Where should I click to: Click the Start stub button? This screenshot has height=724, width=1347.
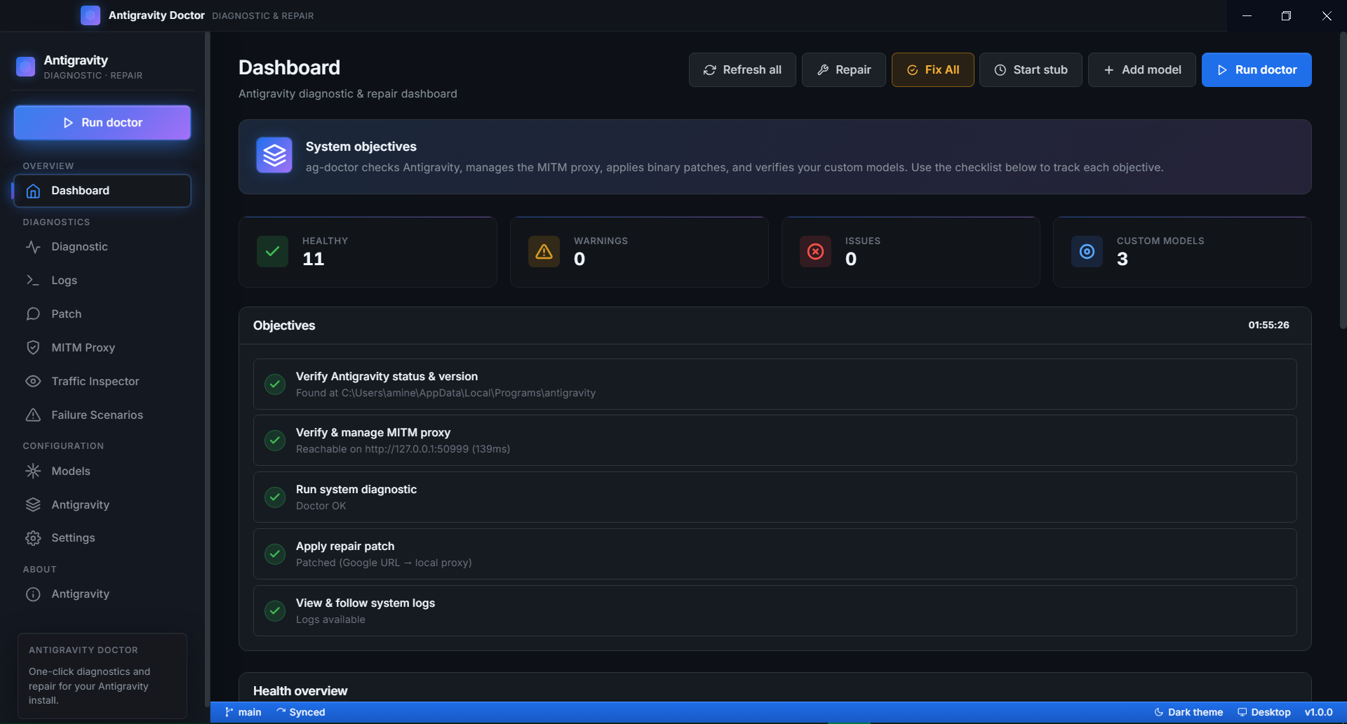[1031, 70]
